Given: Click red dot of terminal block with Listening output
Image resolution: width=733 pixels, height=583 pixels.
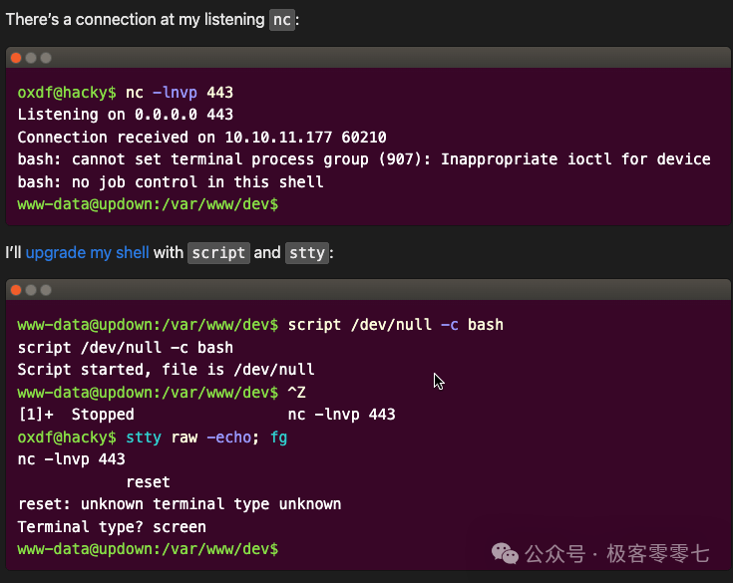Looking at the screenshot, I should click(16, 58).
